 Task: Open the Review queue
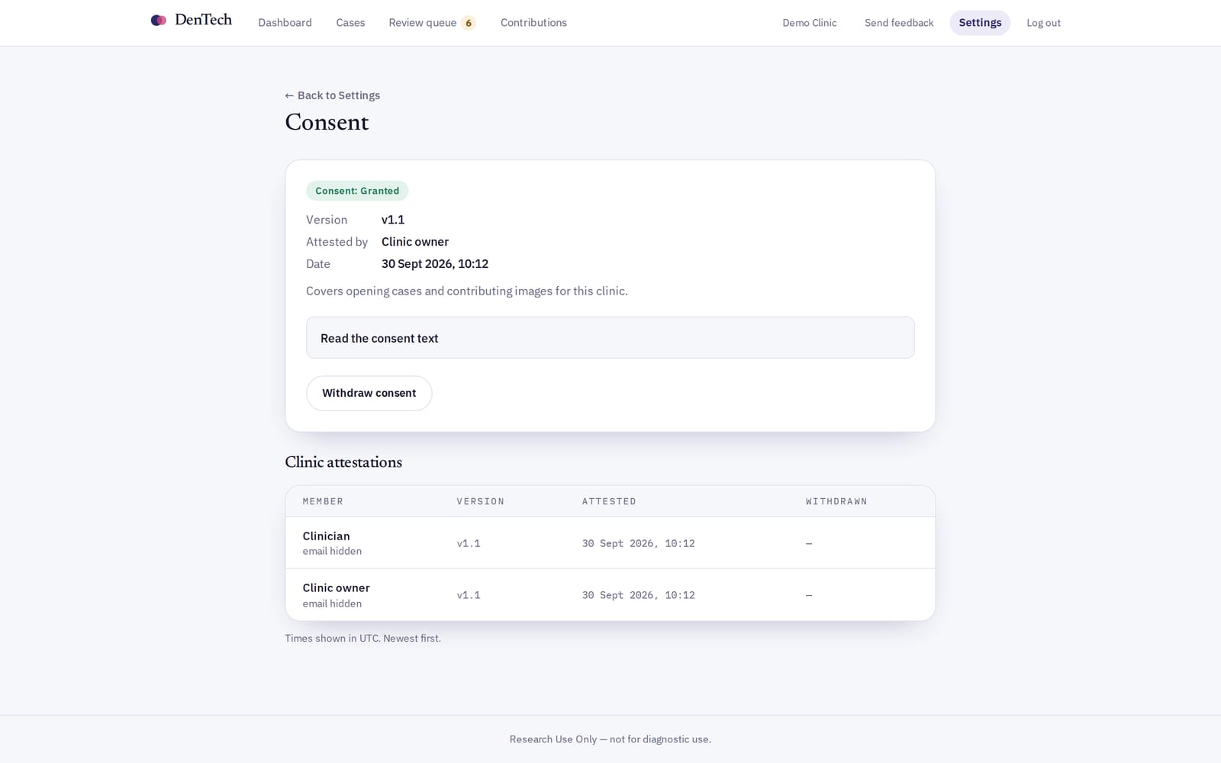pyautogui.click(x=422, y=23)
